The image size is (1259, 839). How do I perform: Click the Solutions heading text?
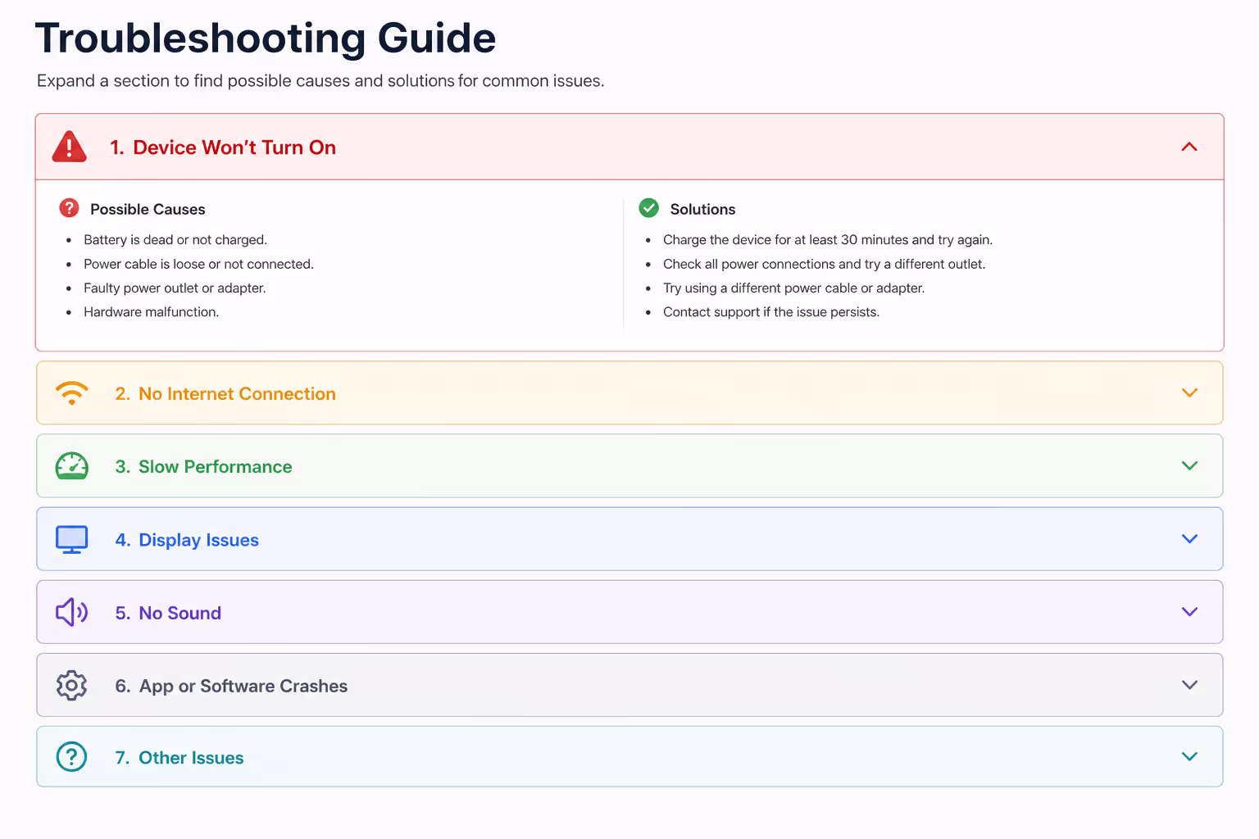702,209
